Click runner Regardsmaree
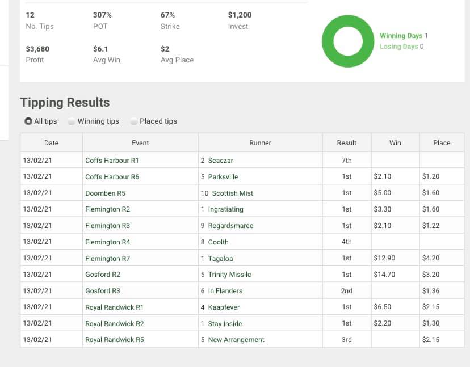The width and height of the screenshot is (470, 367). pos(231,226)
